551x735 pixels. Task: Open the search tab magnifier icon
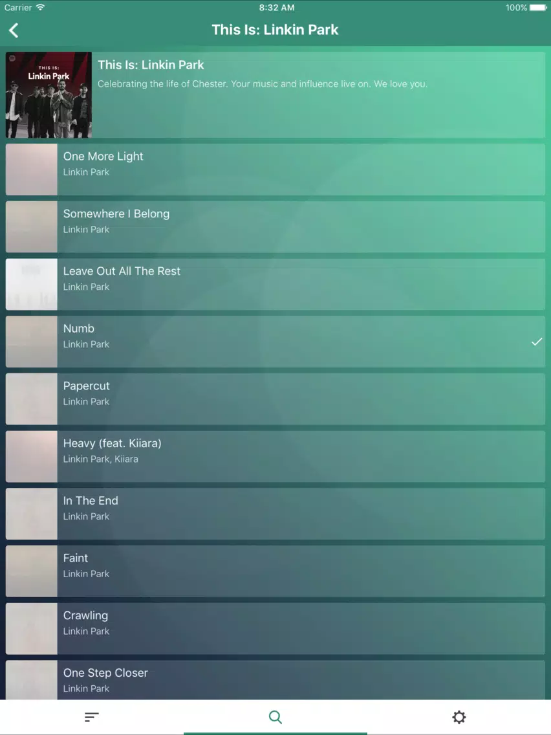point(275,717)
